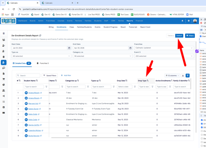The image size is (206, 148).
Task: Go back in browser history
Action: 3,9
